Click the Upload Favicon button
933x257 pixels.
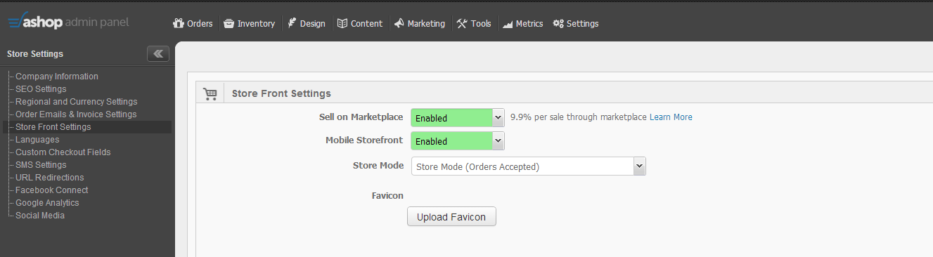point(451,217)
